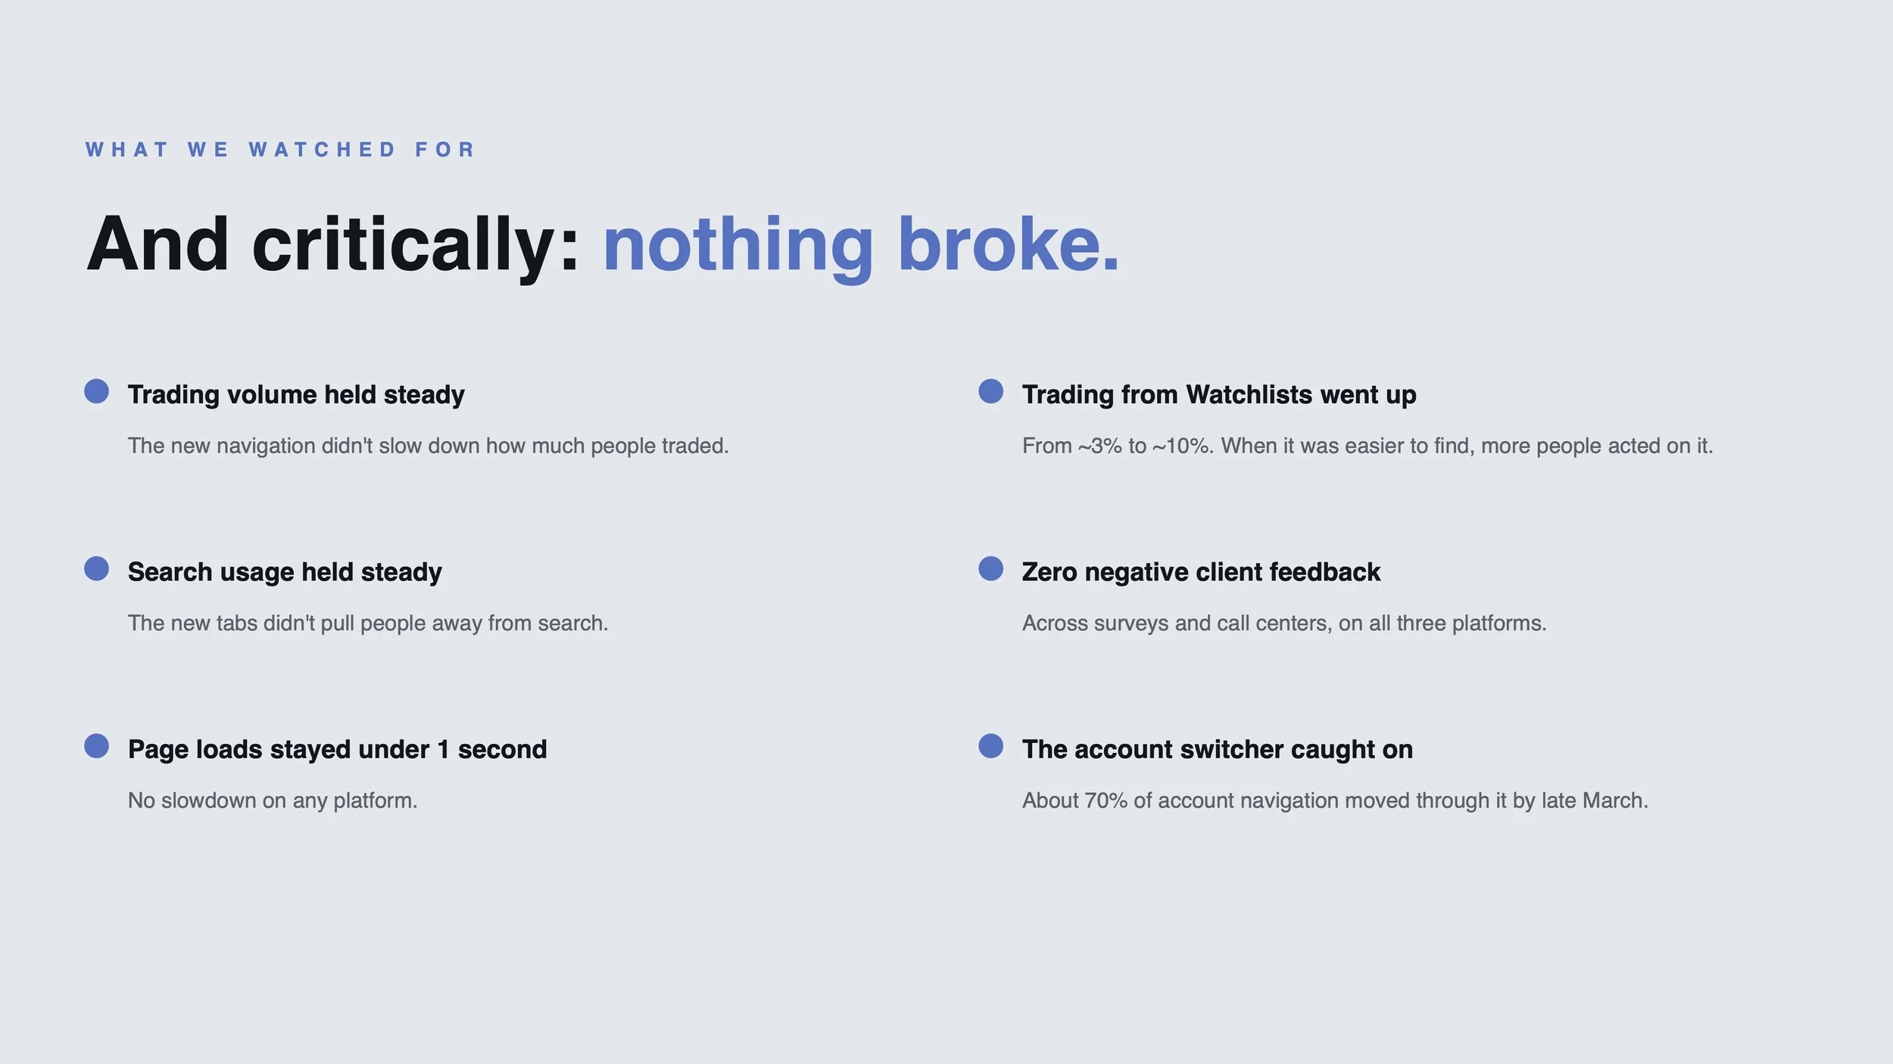Click the 'From ~3% to ~10%' description text
1893x1064 pixels.
point(1368,446)
